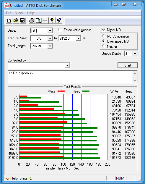Close the ATTO Disk Benchmark window
The height and width of the screenshot is (184, 145).
coord(135,4)
